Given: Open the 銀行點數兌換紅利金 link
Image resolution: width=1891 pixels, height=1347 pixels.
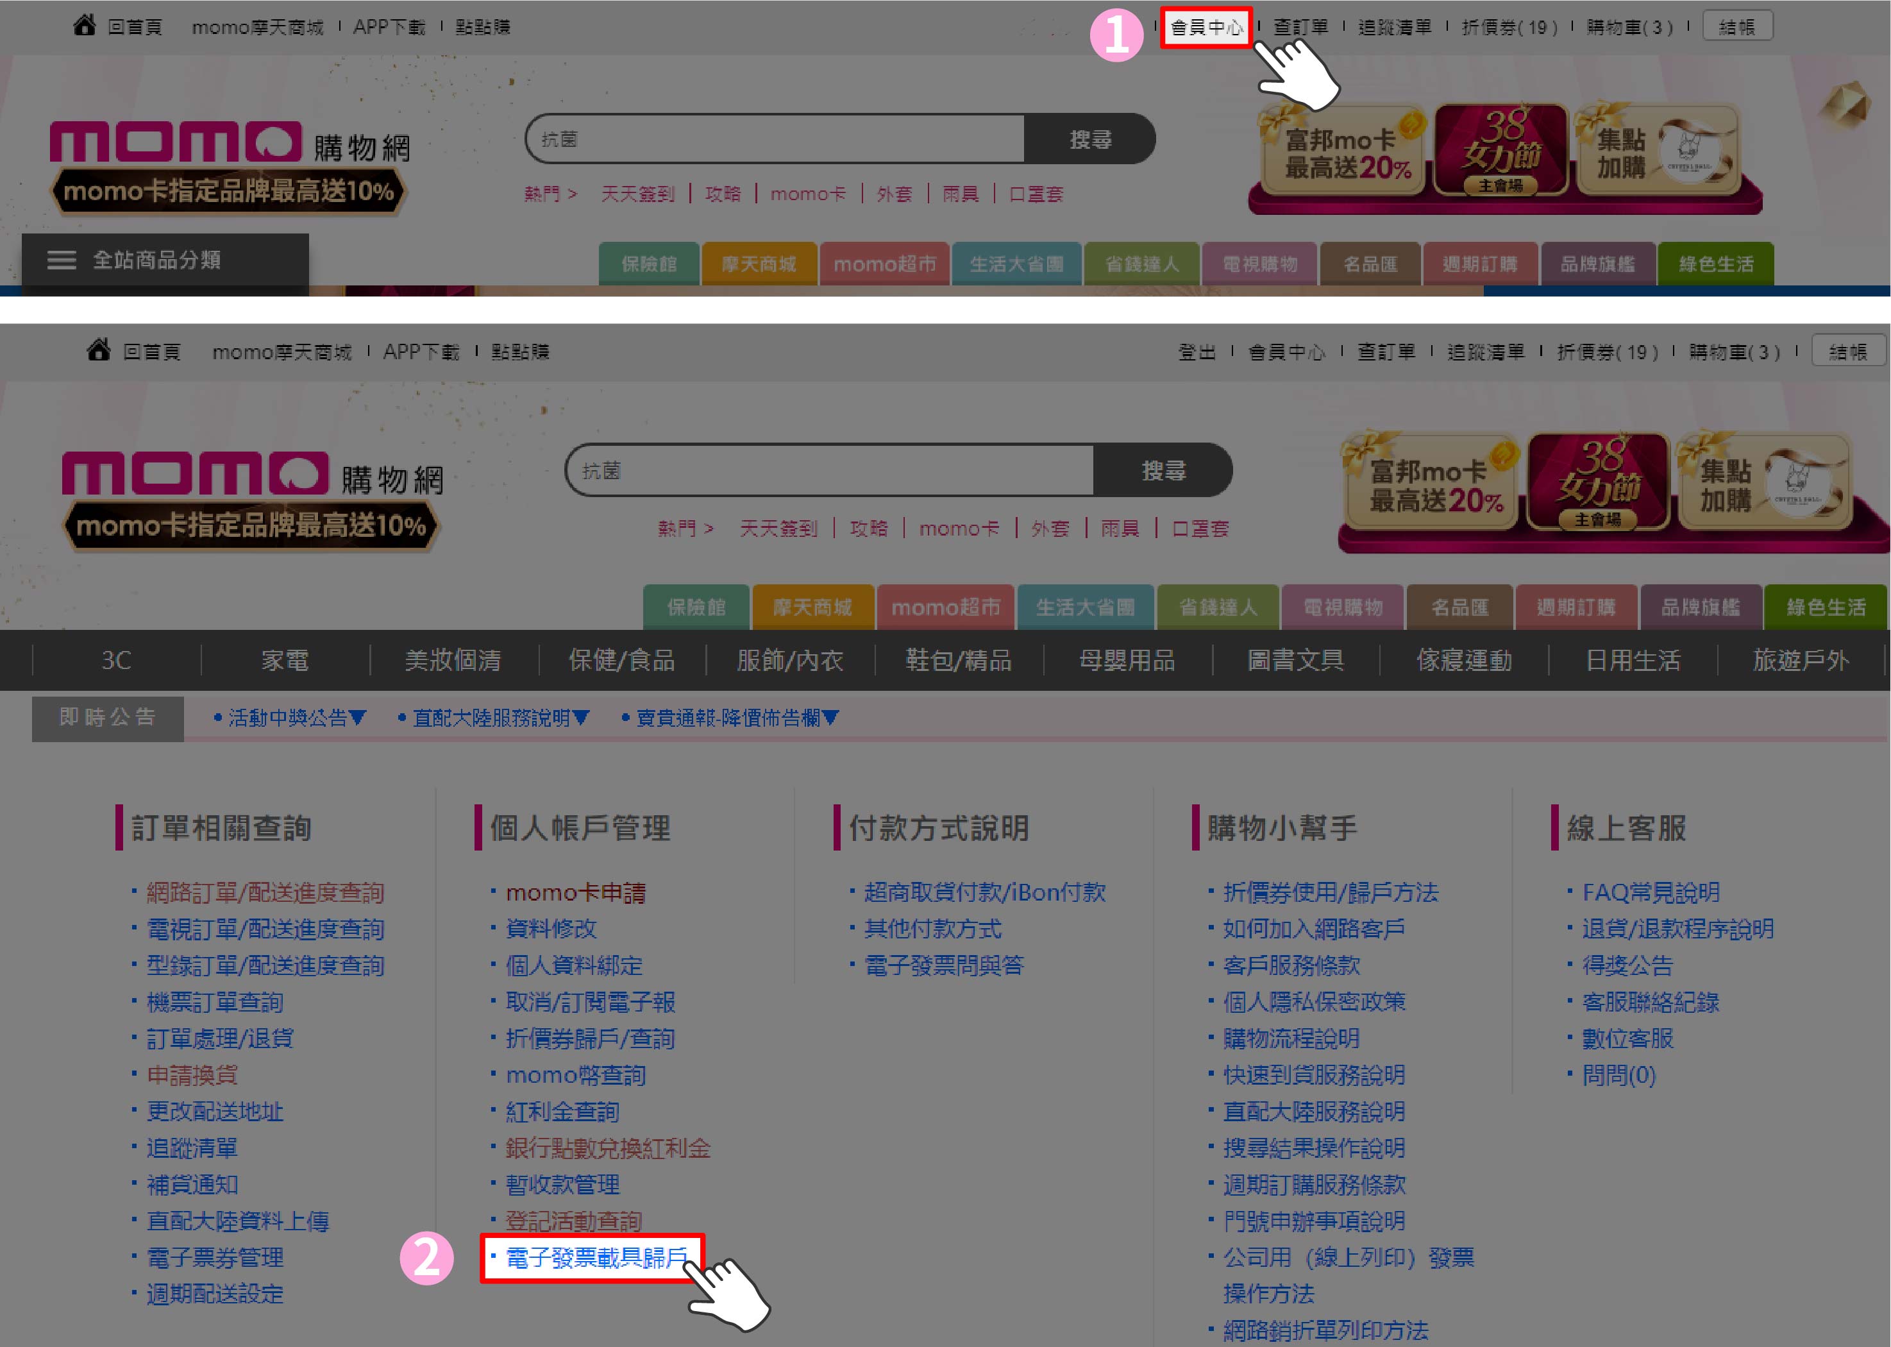Looking at the screenshot, I should (x=608, y=1148).
